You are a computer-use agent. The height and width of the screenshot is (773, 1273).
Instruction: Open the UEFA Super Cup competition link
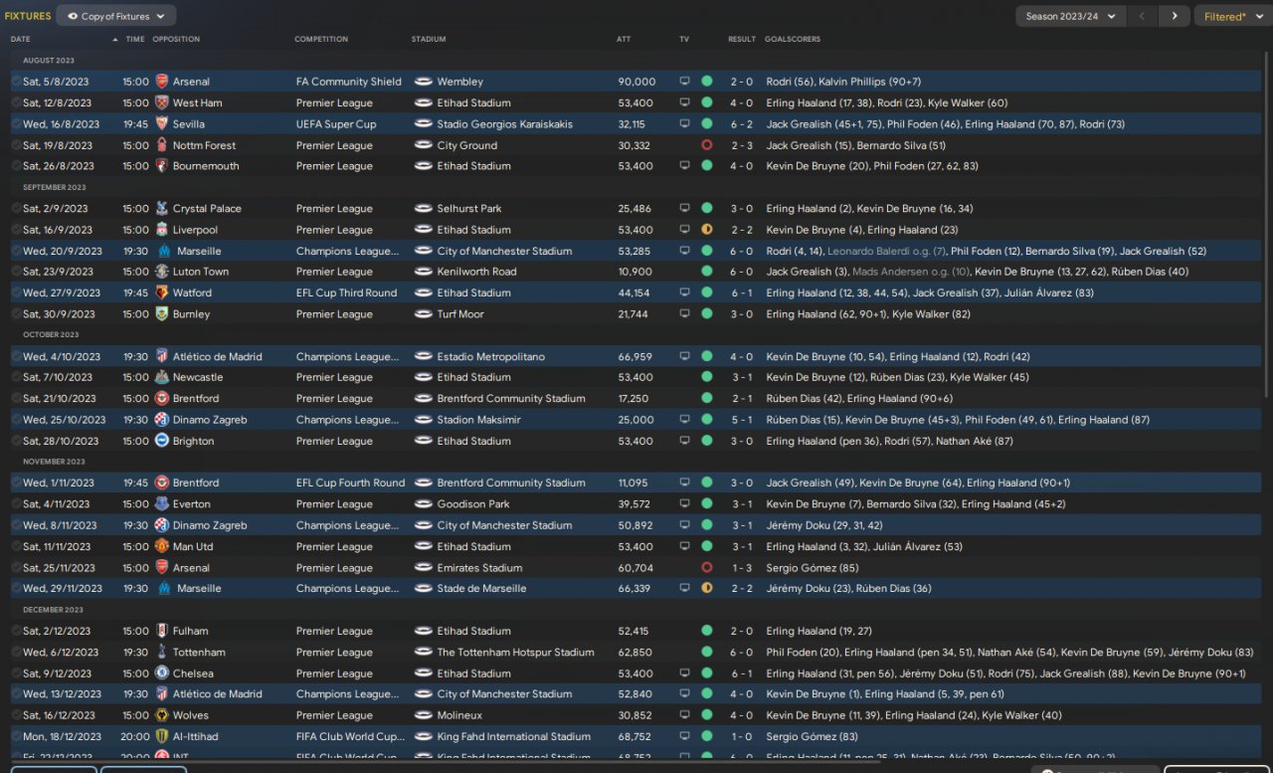pos(336,124)
